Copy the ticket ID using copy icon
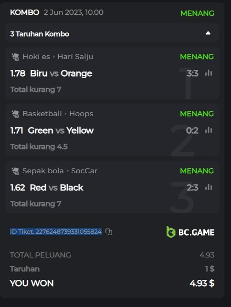The height and width of the screenshot is (307, 231). coord(109,232)
